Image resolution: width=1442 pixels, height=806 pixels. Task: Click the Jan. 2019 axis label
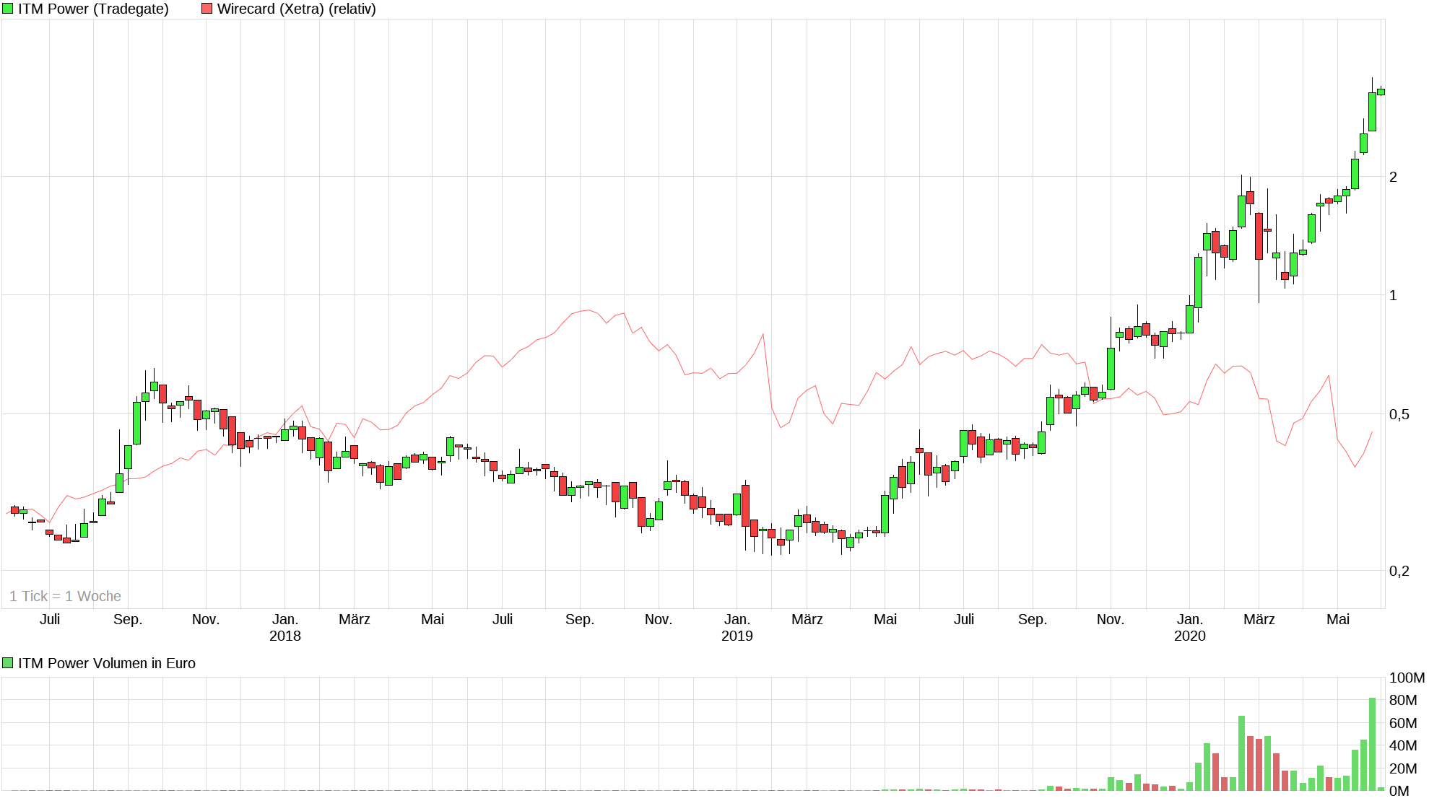click(737, 627)
